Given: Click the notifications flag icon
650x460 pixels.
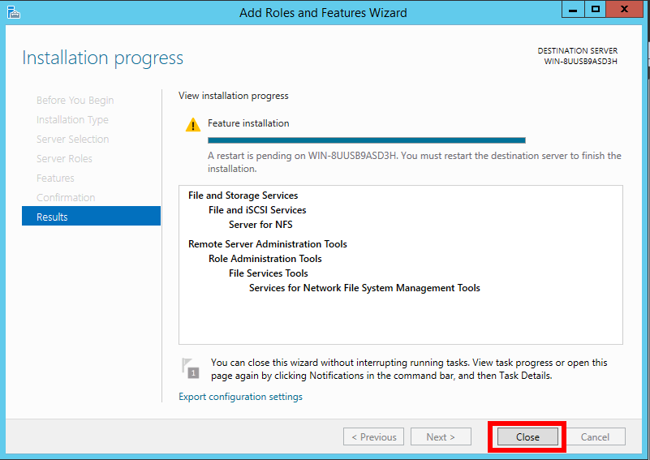Looking at the screenshot, I should [x=190, y=368].
